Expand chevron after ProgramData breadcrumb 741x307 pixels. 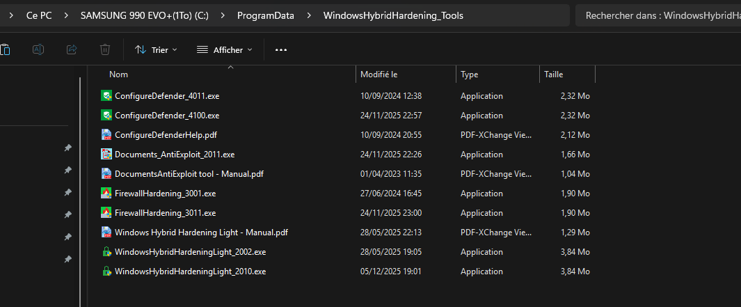pyautogui.click(x=309, y=15)
